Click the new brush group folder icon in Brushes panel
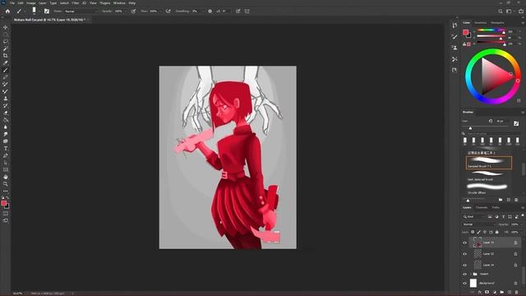This screenshot has width=526, height=296. point(501,200)
